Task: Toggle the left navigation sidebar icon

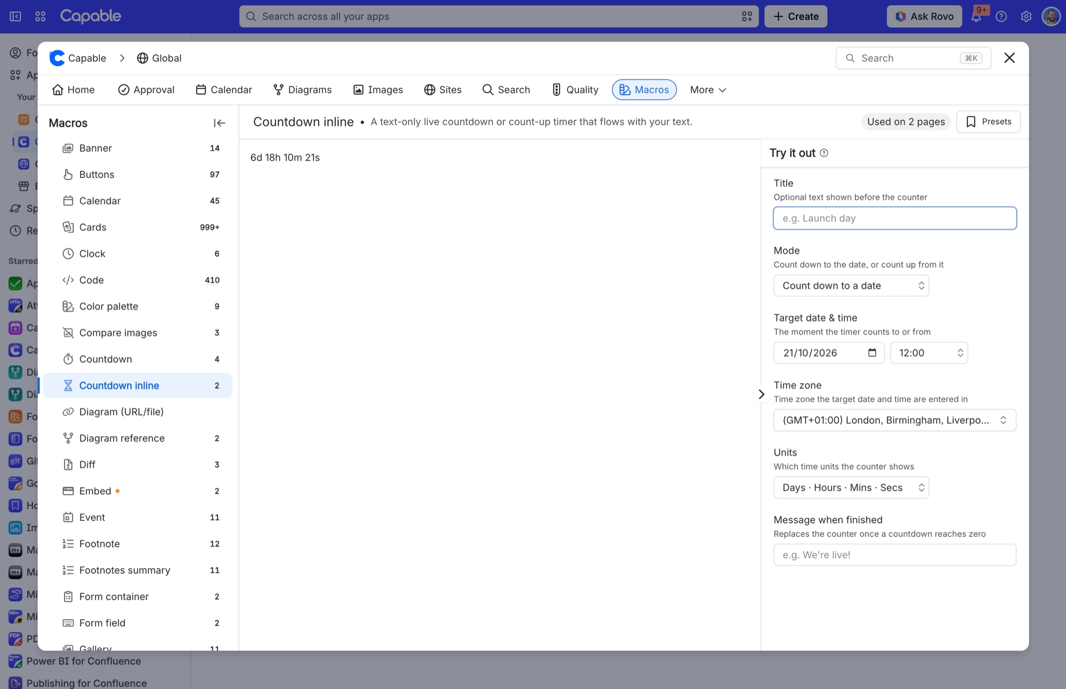Action: point(15,17)
